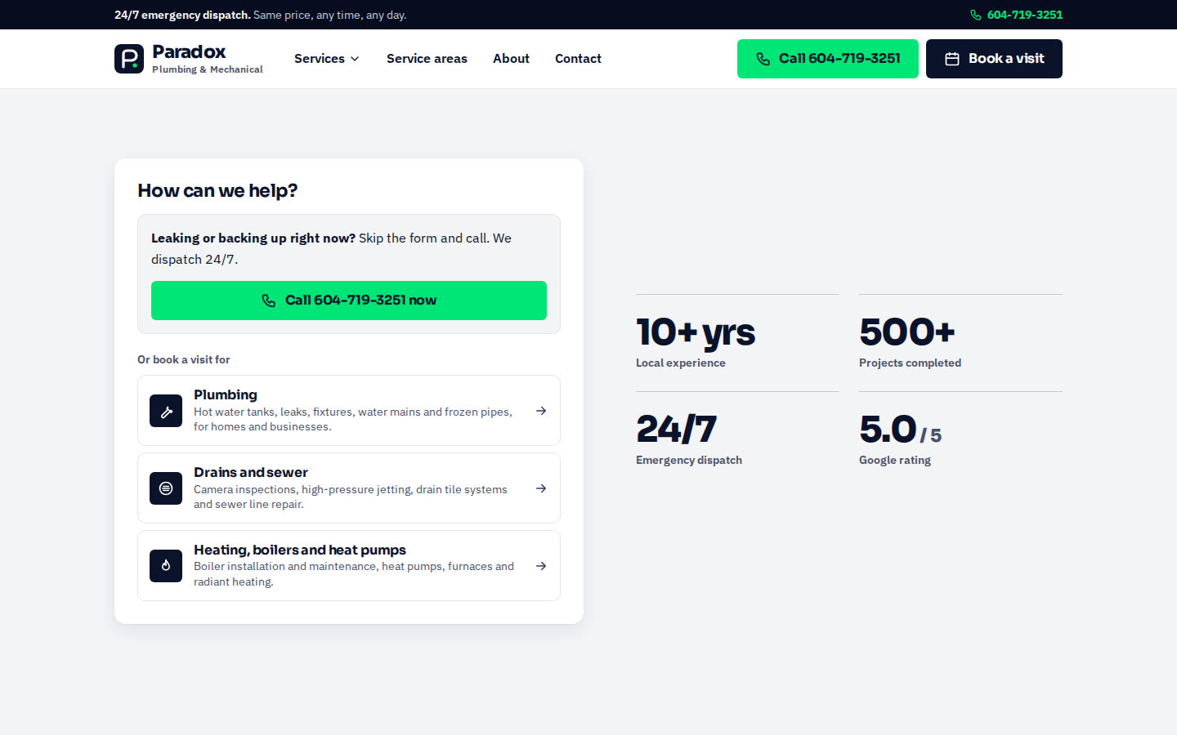Click the Book a visit button
Screen dimensions: 1177x735
[994, 59]
